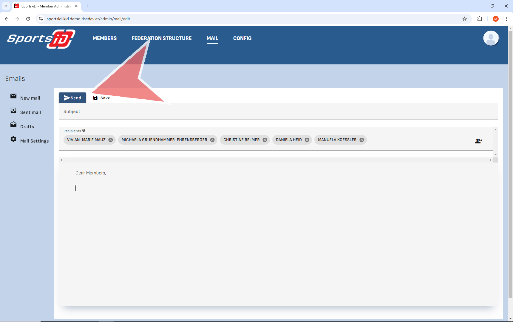Open the Members menu
This screenshot has width=513, height=322.
pyautogui.click(x=105, y=38)
